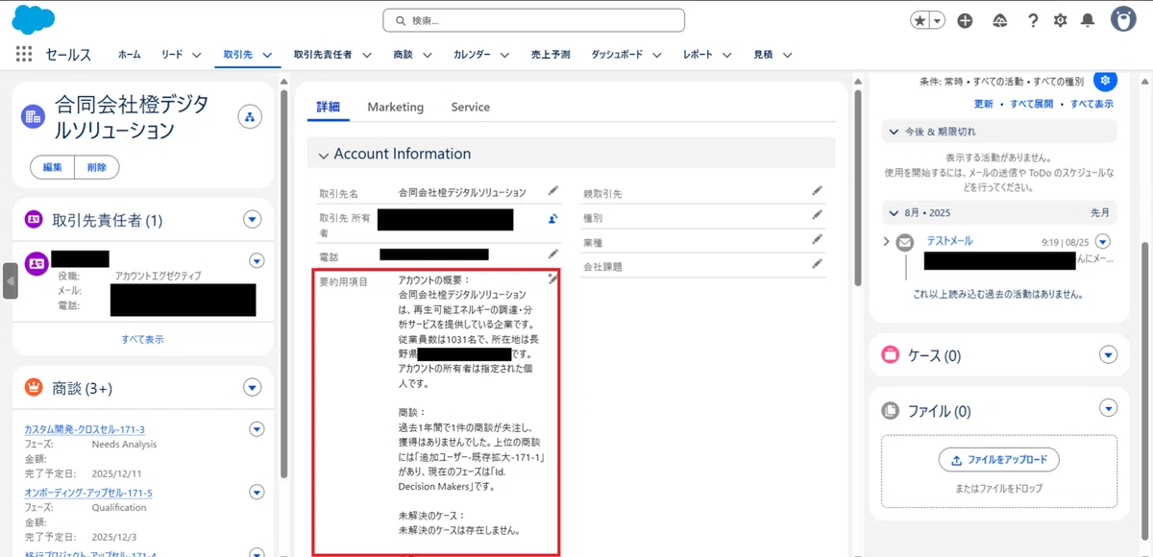Edit the 電話 field pencil icon
This screenshot has height=557, width=1153.
pyautogui.click(x=553, y=254)
